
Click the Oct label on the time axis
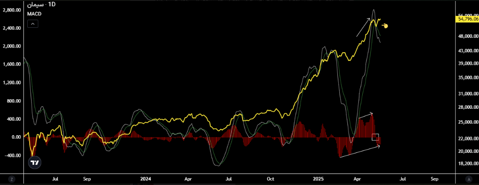tap(270, 179)
